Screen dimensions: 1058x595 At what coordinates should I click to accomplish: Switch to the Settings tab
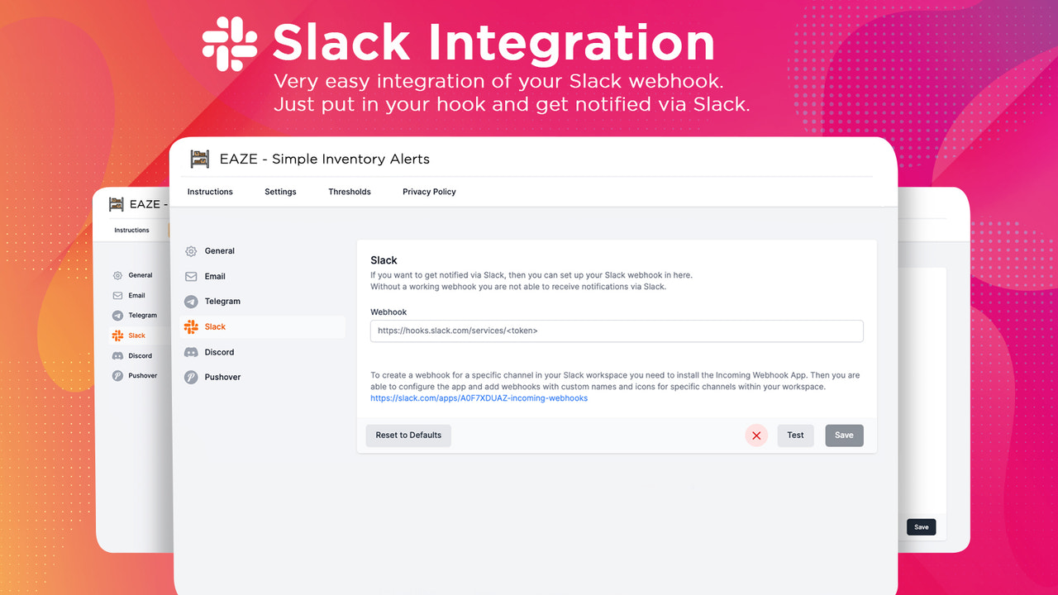click(280, 192)
